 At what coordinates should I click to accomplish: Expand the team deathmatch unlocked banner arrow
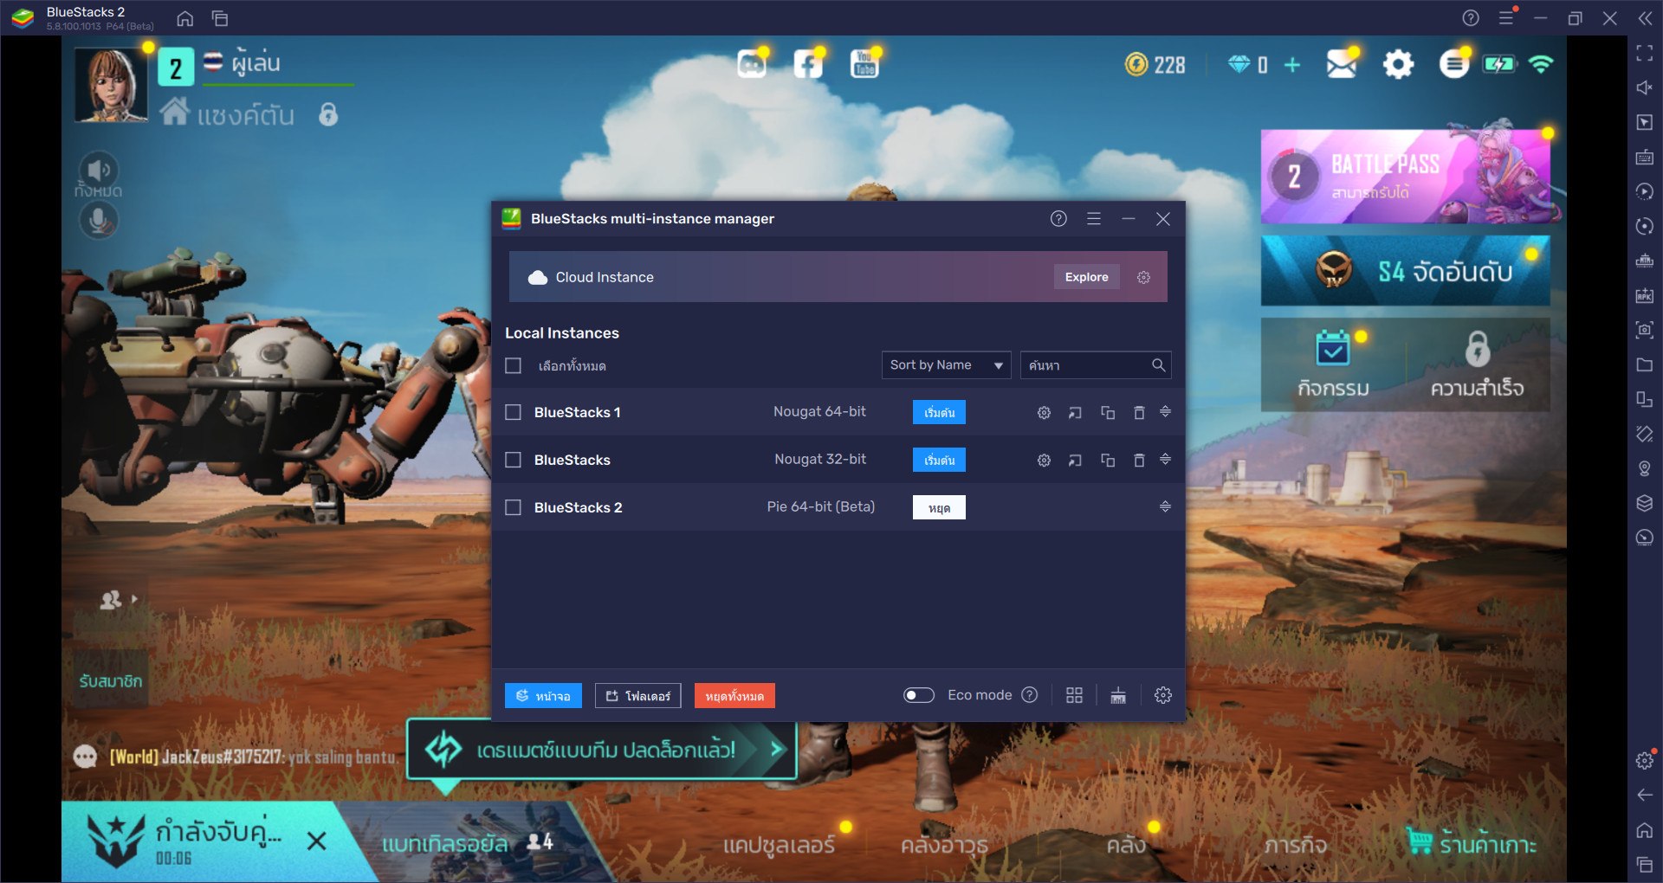[778, 750]
